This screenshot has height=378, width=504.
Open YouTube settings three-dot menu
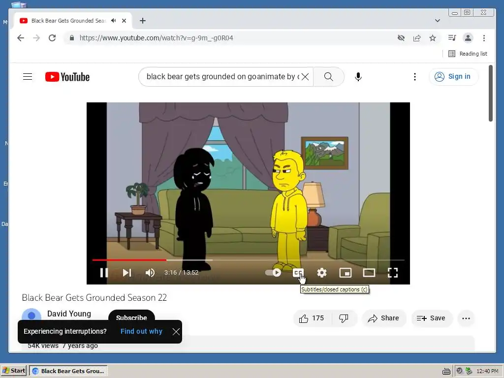click(415, 76)
